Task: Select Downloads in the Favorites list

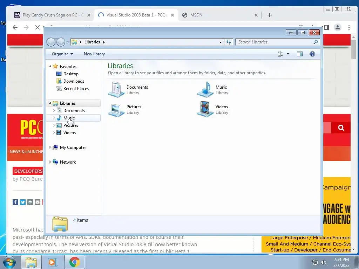Action: (74, 81)
